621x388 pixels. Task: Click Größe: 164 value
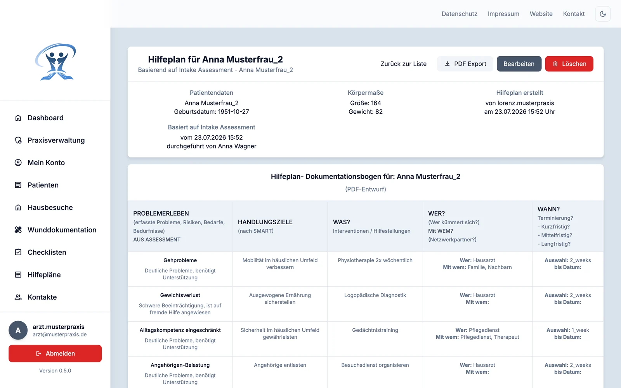pyautogui.click(x=366, y=103)
